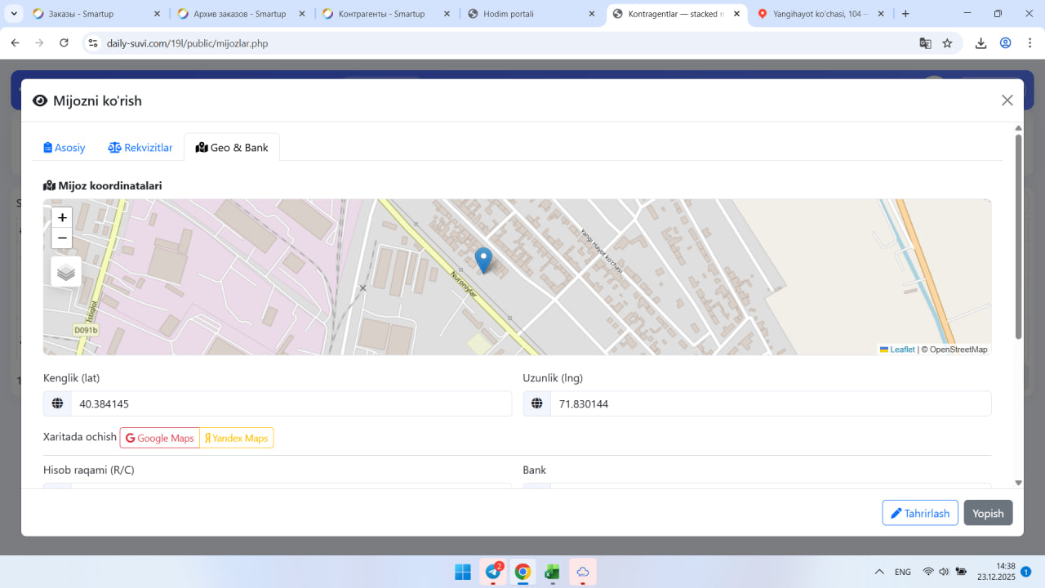Viewport: 1045px width, 588px height.
Task: Open Chrome downloads icon
Action: click(981, 43)
